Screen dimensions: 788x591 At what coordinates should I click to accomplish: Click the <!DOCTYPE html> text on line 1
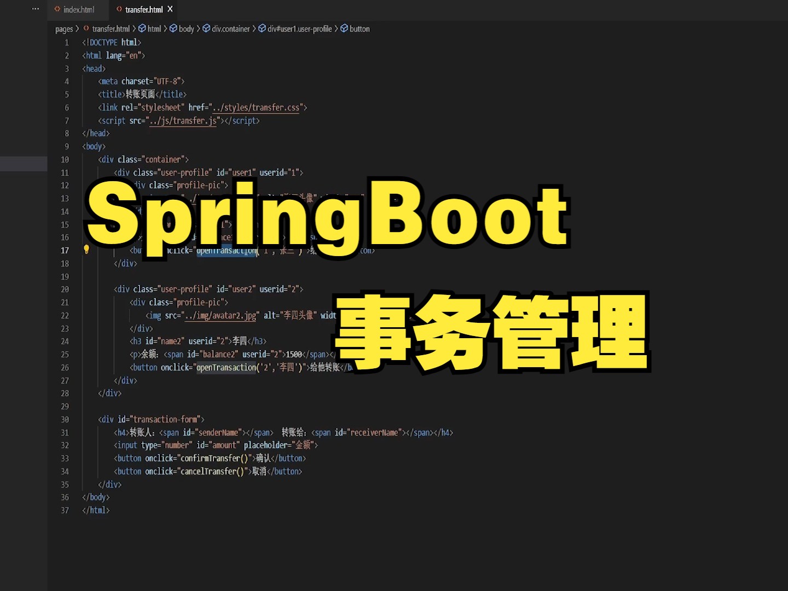(112, 43)
